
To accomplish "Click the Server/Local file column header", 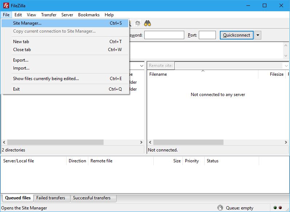I will [33, 161].
